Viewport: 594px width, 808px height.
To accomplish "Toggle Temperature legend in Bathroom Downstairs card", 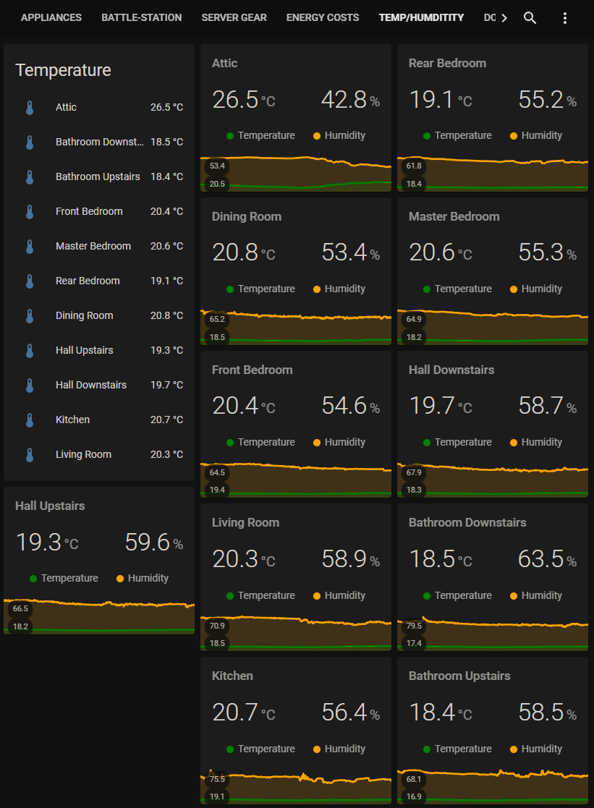I will click(x=457, y=596).
